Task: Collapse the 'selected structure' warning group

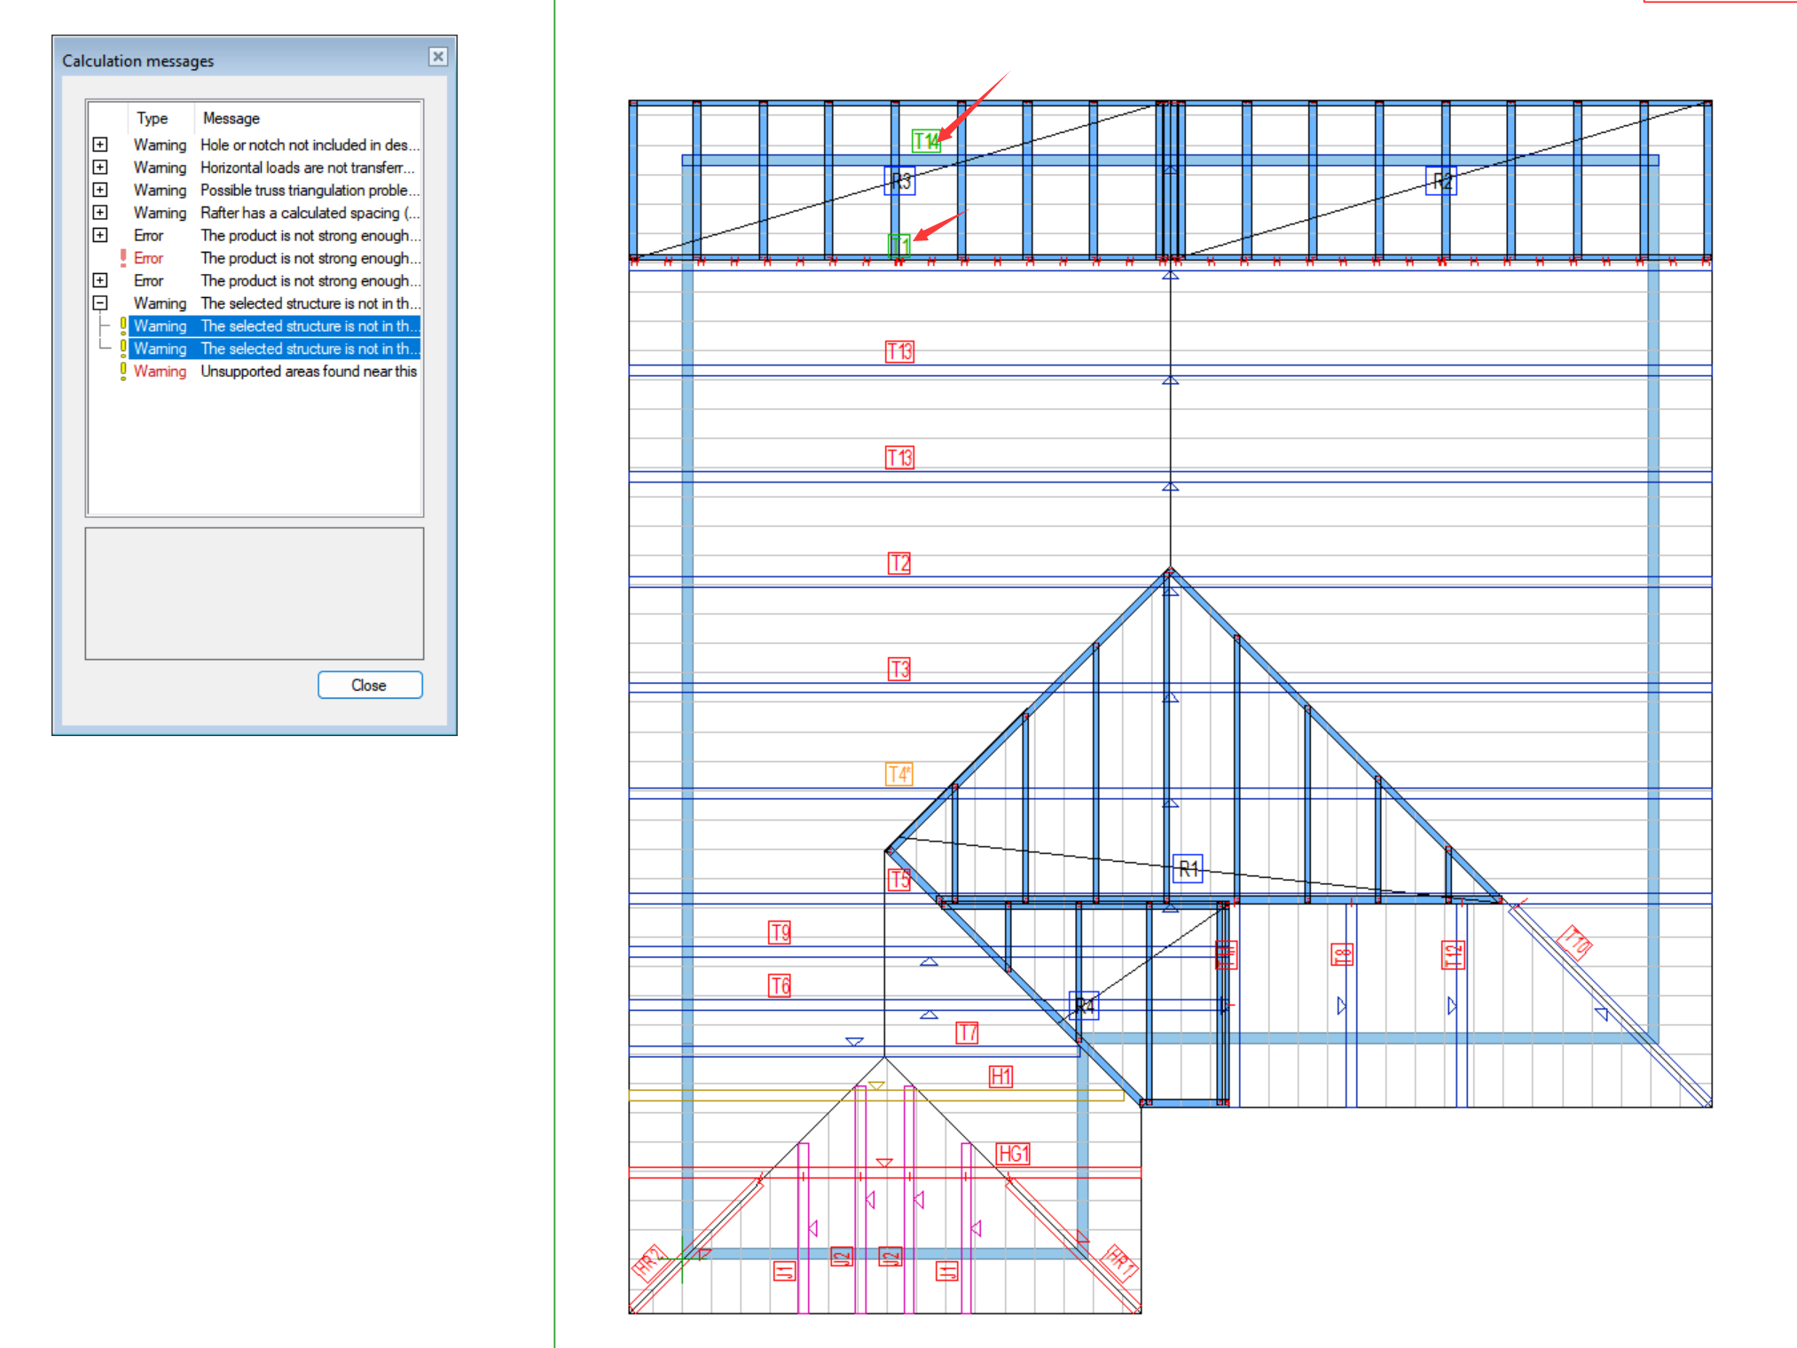Action: pyautogui.click(x=100, y=303)
